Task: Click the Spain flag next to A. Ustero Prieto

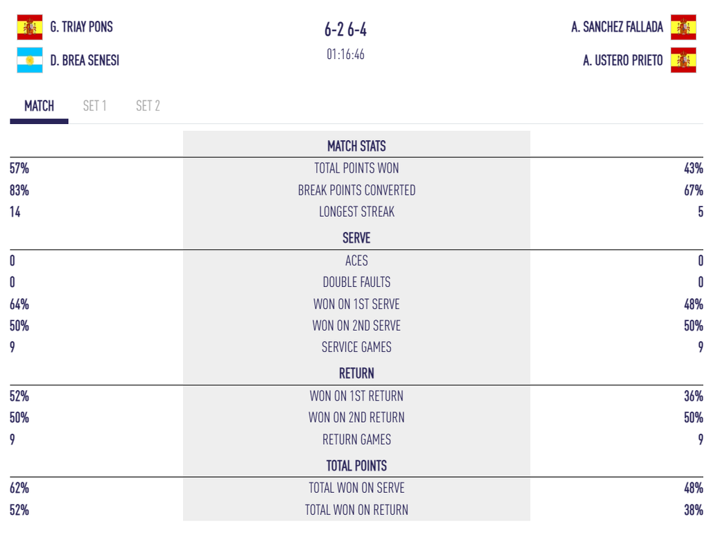Action: (x=683, y=60)
